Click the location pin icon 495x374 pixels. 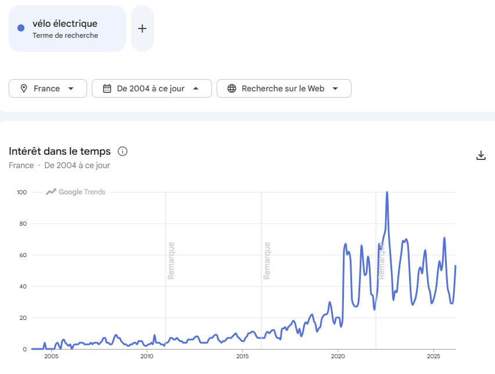[24, 88]
